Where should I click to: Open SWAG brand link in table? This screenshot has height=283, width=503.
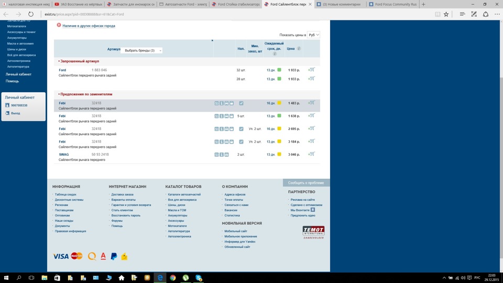click(x=64, y=154)
